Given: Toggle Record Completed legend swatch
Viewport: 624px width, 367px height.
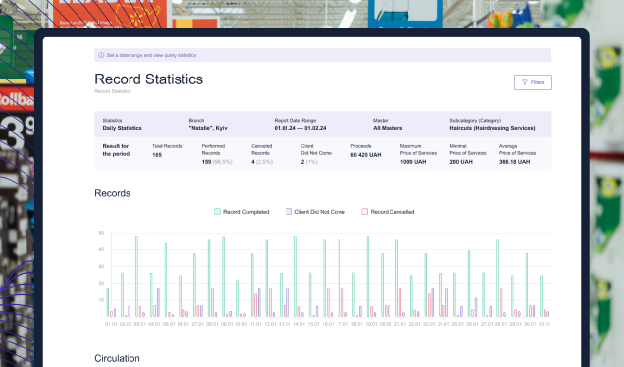Looking at the screenshot, I should point(217,212).
